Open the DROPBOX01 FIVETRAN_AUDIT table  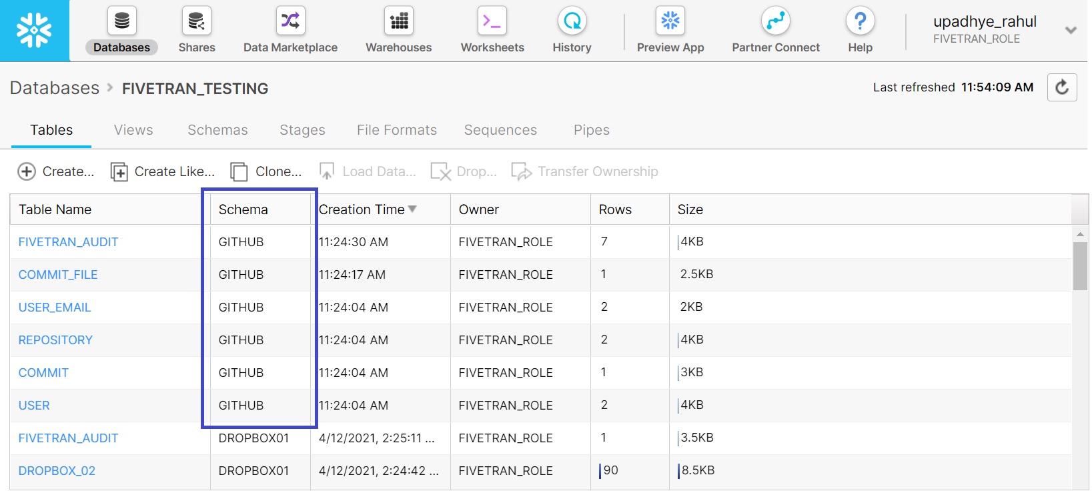68,438
